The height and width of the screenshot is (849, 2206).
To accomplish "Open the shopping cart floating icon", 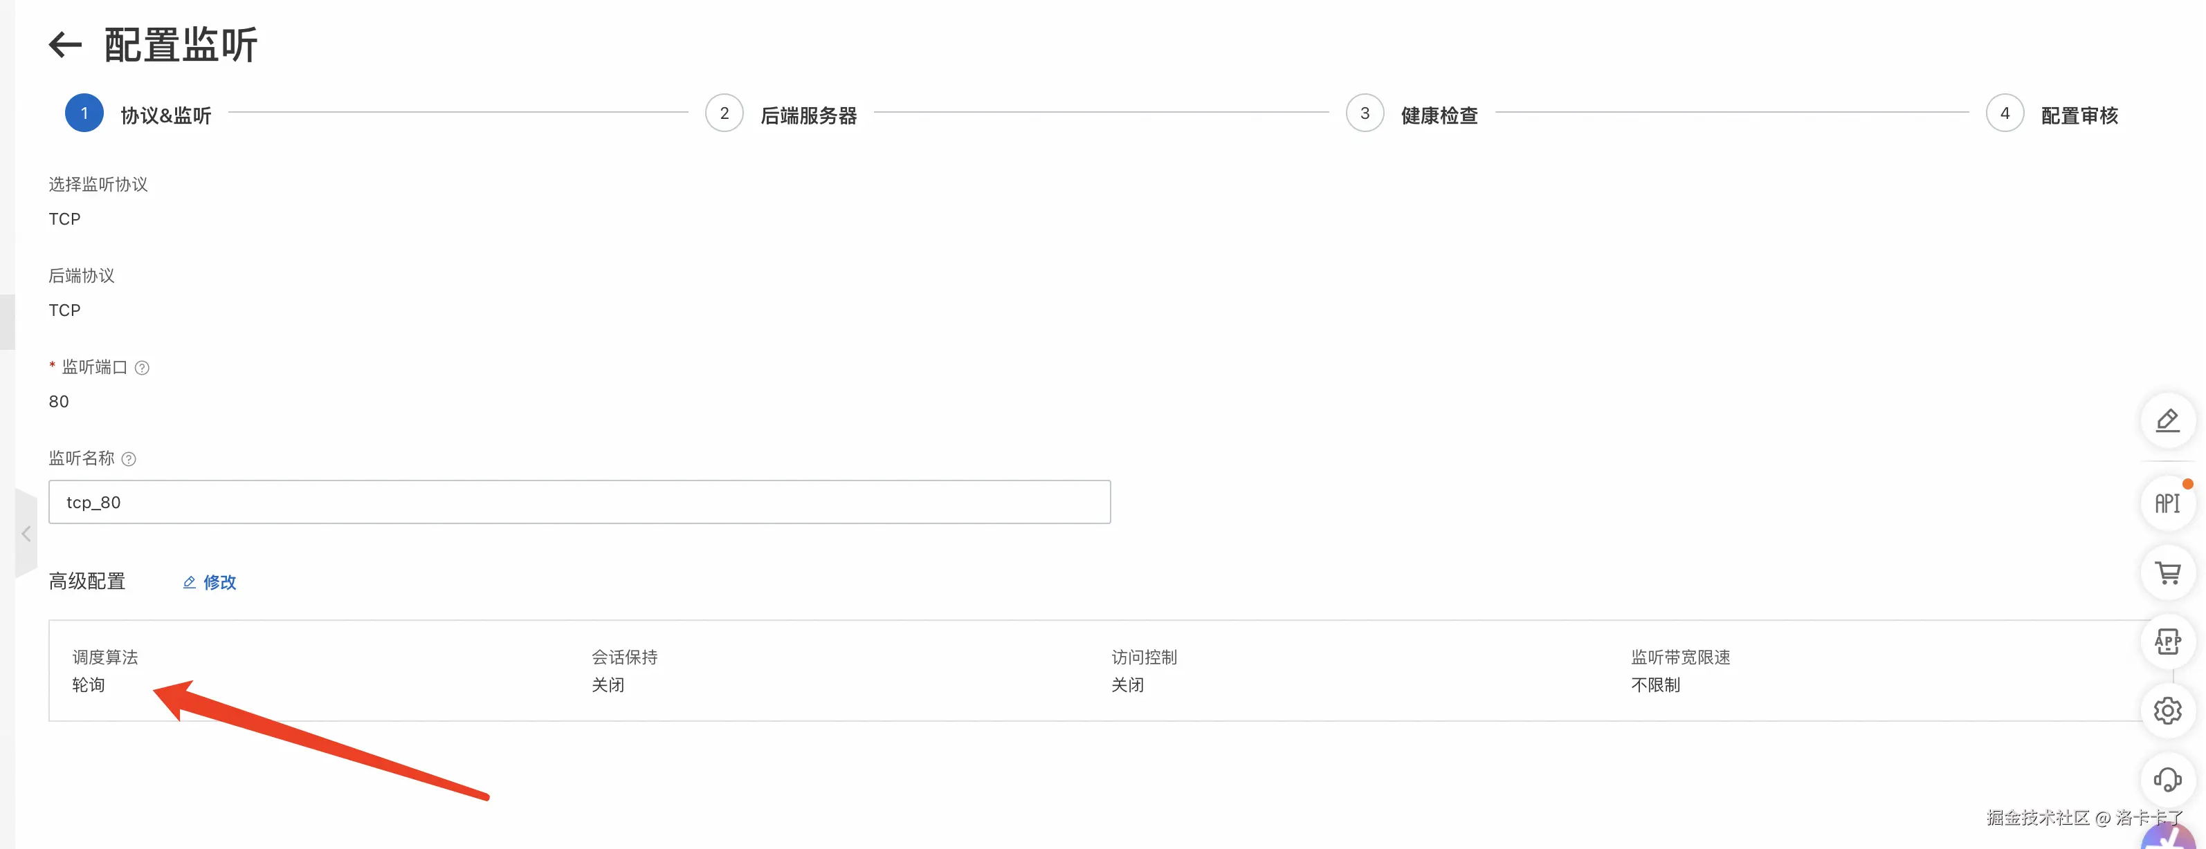I will click(x=2167, y=572).
